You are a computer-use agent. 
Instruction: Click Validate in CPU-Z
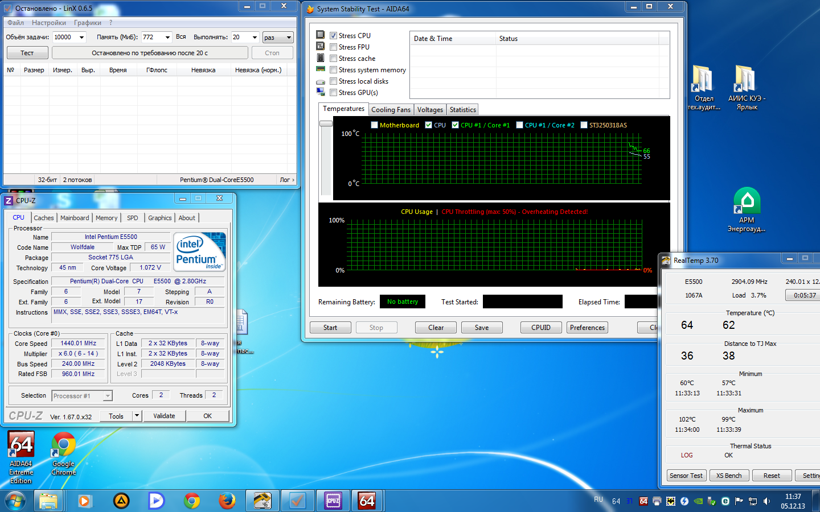coord(164,416)
